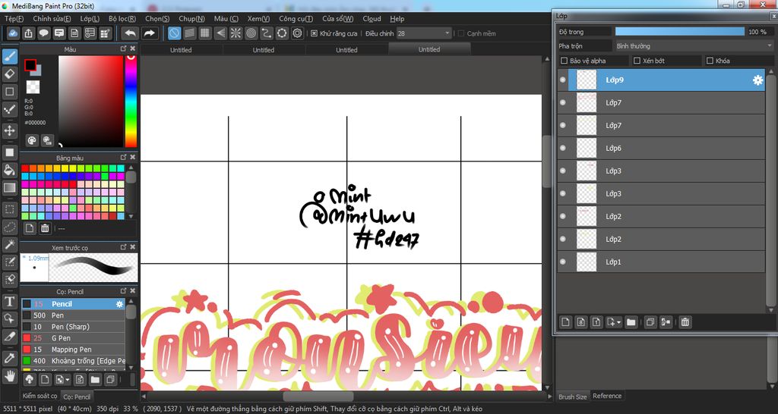Open Pencil brush settings gear
The height and width of the screenshot is (414, 778).
click(119, 304)
